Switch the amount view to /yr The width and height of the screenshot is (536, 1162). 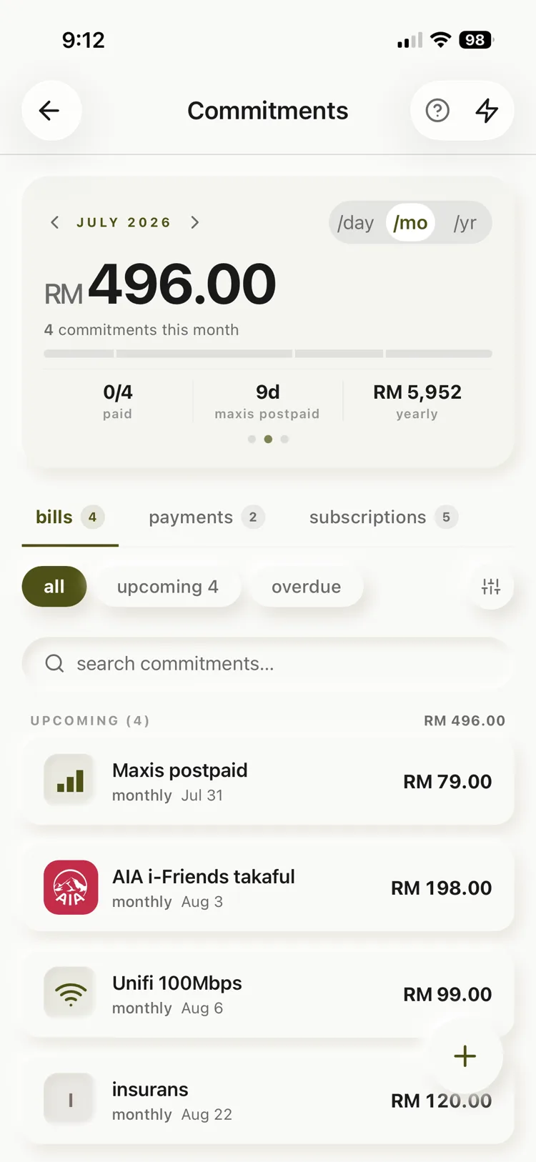point(465,223)
